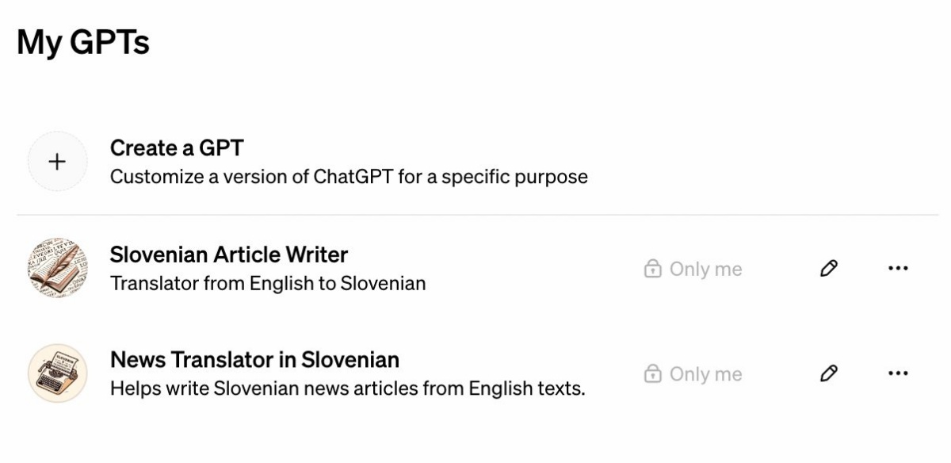Click 'Only me' visibility for News Translator
The height and width of the screenshot is (463, 951).
(693, 373)
